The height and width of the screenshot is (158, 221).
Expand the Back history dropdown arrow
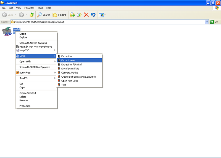coord(15,15)
